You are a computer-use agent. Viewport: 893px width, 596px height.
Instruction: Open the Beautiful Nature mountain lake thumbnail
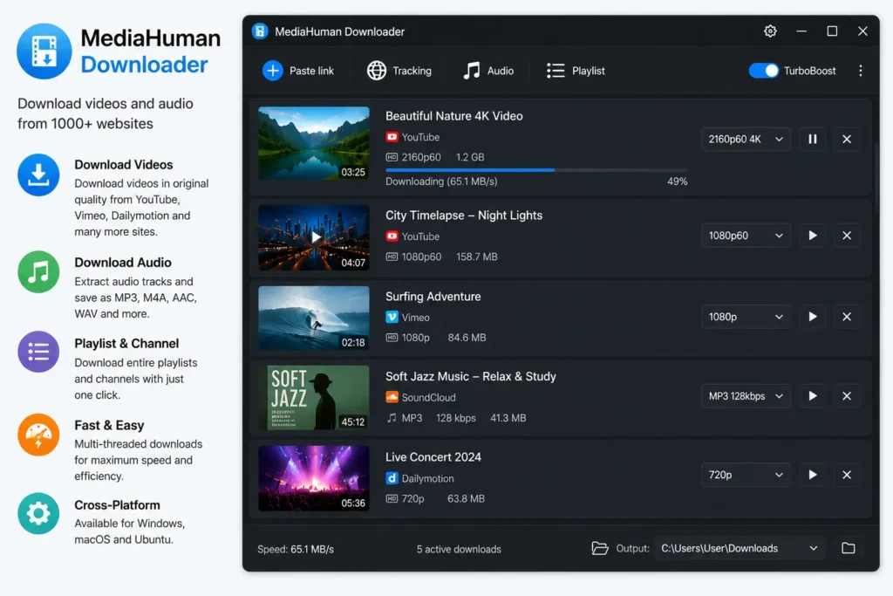[x=314, y=144]
